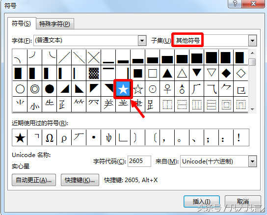Pick the solid black circle symbol
This screenshot has width=267, height=215.
pyautogui.click(x=50, y=89)
